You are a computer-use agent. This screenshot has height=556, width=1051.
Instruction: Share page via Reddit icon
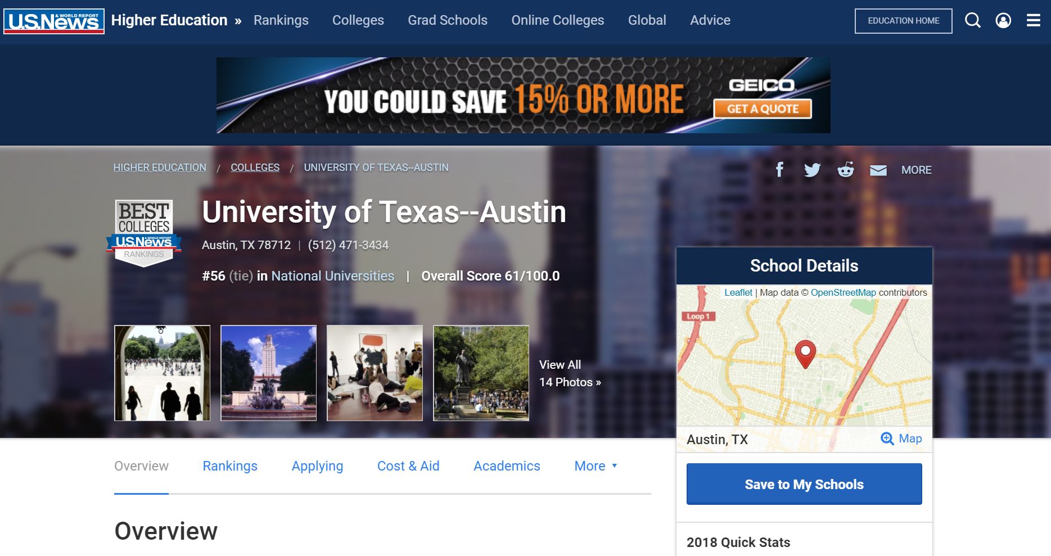[845, 169]
